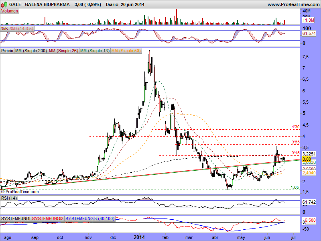Click the GALE - GALENA BIOPHARMA title

39,4
